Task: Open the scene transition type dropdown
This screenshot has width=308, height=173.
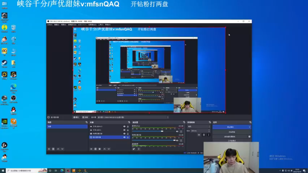Action: click(x=199, y=126)
